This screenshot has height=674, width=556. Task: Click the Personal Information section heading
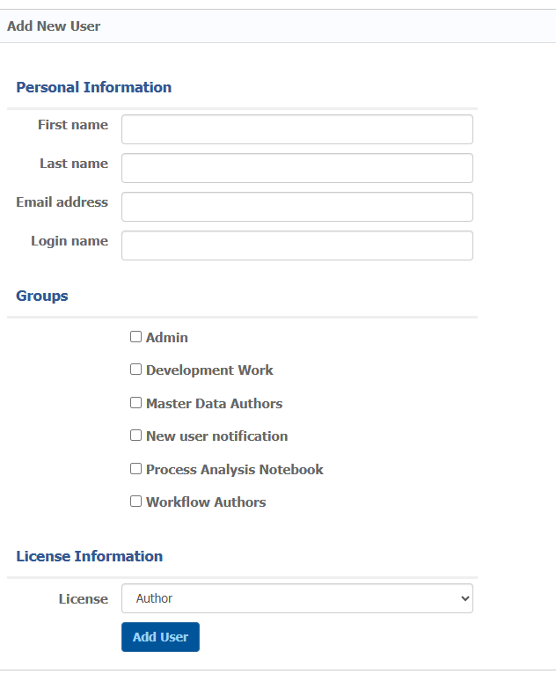93,87
